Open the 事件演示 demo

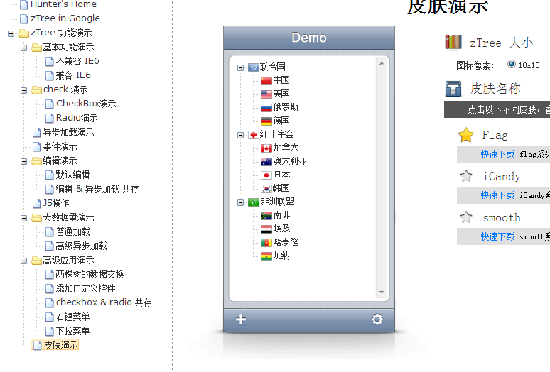click(60, 146)
